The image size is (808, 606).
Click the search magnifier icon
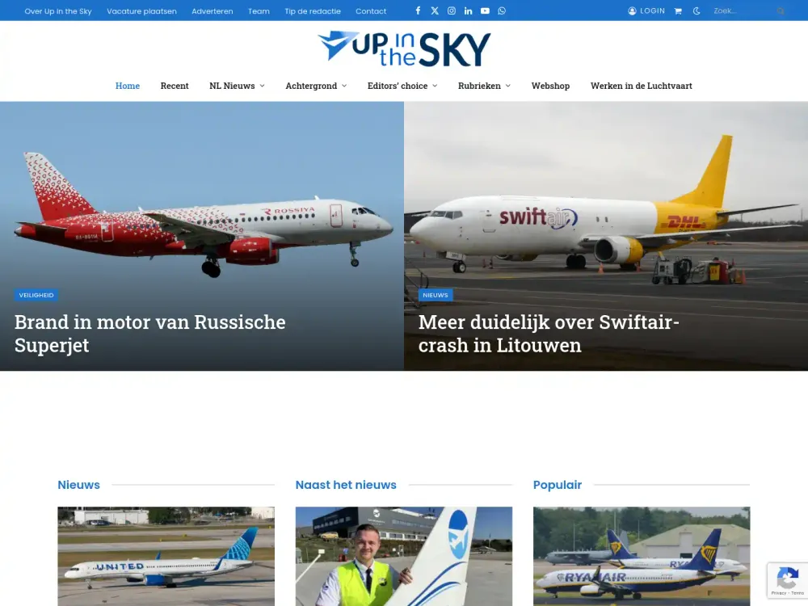pyautogui.click(x=781, y=11)
